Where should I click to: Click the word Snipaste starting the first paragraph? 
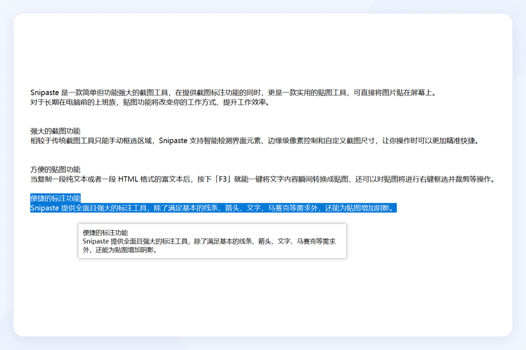[x=44, y=92]
